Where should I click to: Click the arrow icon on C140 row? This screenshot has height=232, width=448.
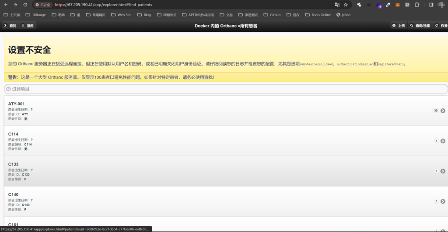pyautogui.click(x=443, y=201)
